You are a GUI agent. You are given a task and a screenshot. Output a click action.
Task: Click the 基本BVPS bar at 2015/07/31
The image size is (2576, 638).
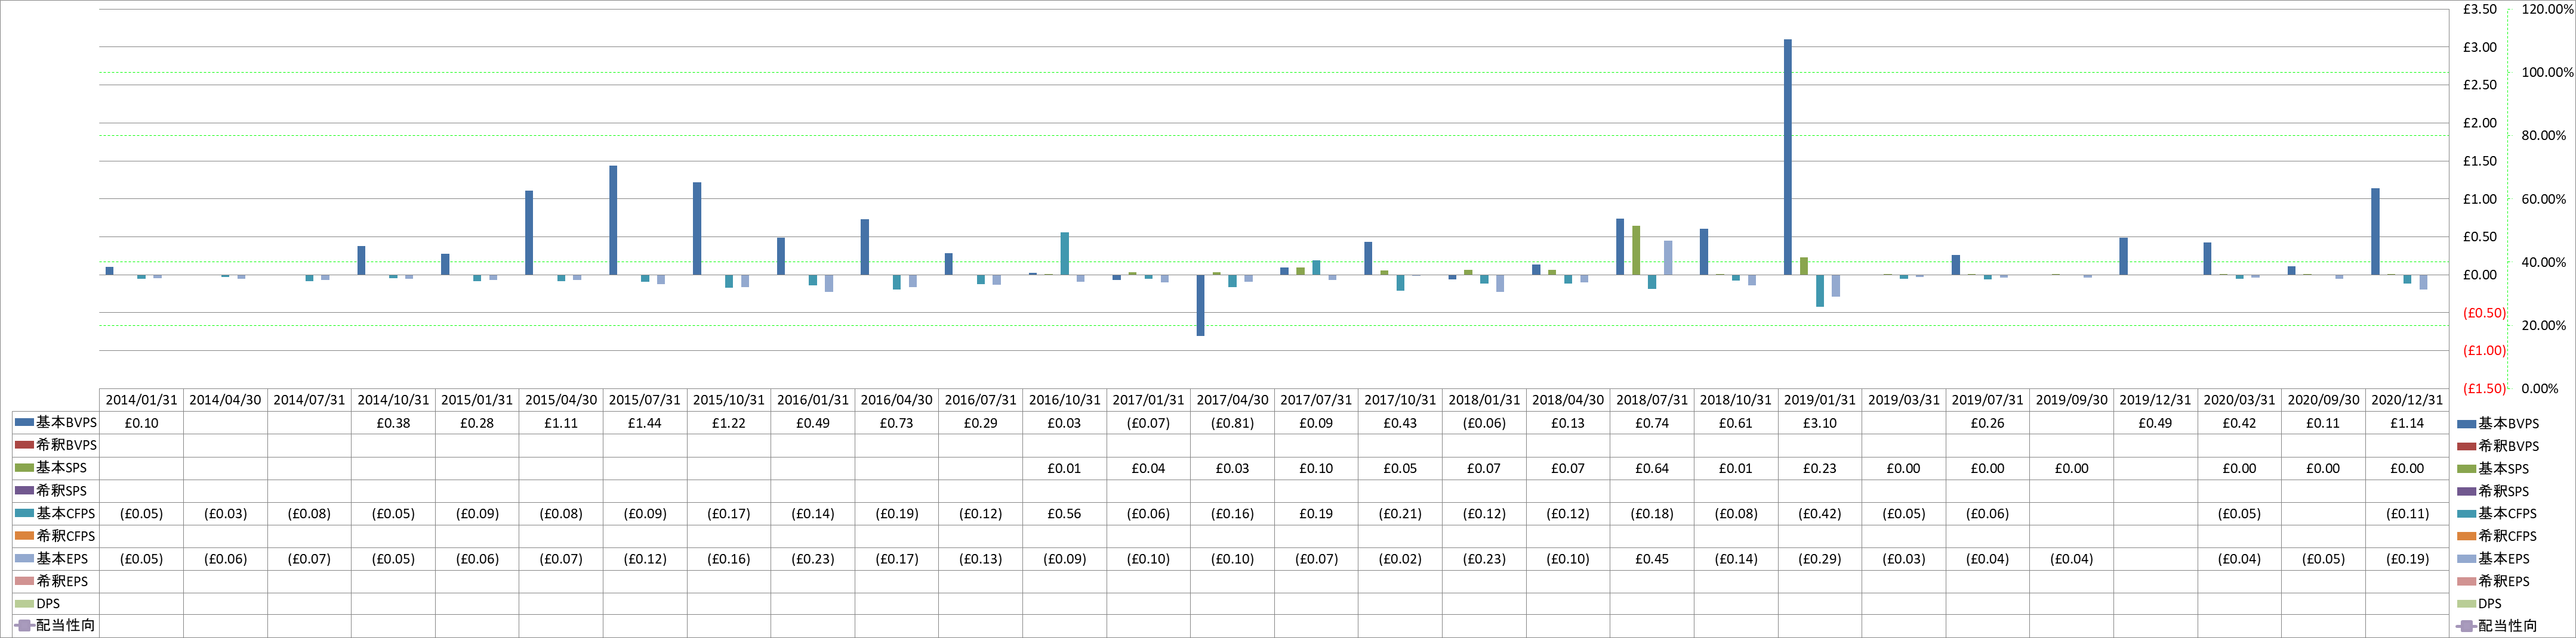(613, 220)
